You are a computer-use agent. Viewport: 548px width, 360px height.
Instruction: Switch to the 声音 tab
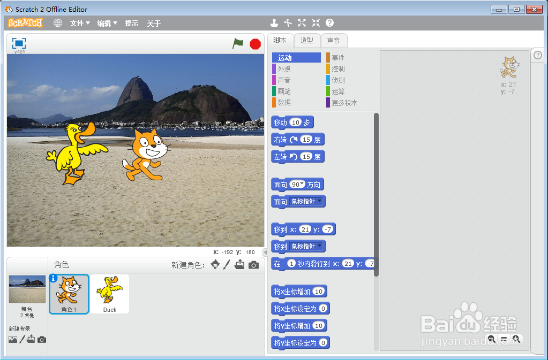(333, 41)
